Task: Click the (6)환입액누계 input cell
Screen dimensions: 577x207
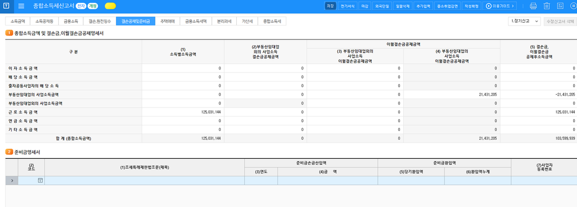Action: pyautogui.click(x=478, y=180)
